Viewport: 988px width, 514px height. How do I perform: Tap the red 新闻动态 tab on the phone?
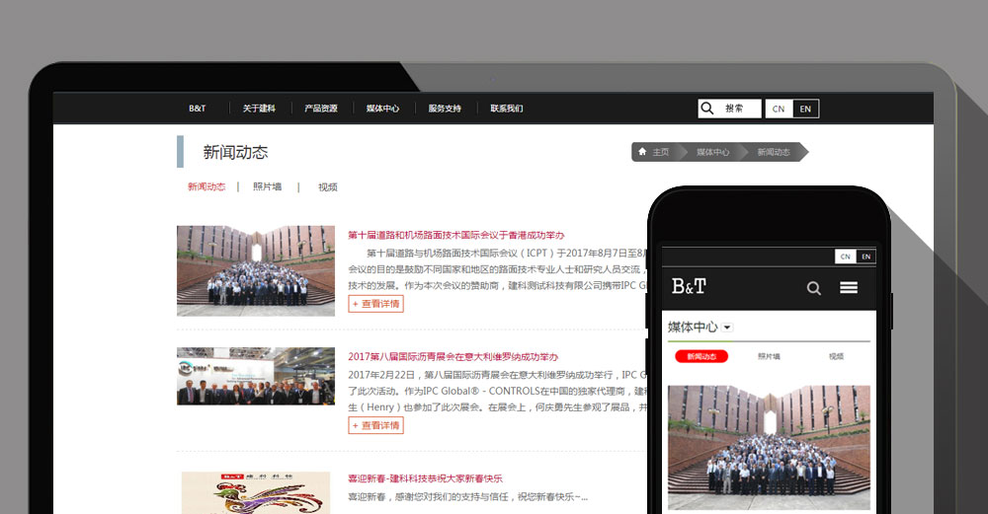[x=701, y=357]
